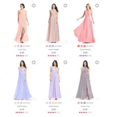Image resolution: width=115 pixels, height=117 pixels.
Task: Favorite the Azazie Melody dress with heart icon
Action: tap(97, 6)
